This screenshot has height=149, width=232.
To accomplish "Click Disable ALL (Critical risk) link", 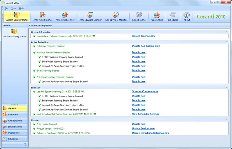I will pyautogui.click(x=146, y=46).
